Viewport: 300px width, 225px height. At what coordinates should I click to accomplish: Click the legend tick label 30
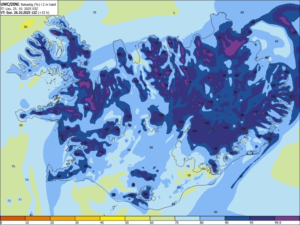pyautogui.click(x=77, y=223)
